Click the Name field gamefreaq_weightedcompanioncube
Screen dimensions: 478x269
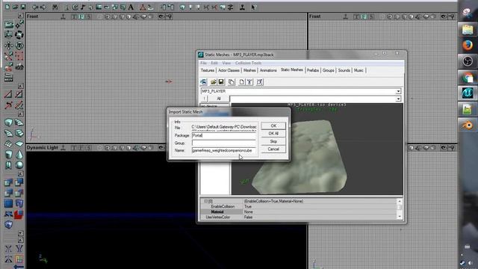tap(224, 150)
